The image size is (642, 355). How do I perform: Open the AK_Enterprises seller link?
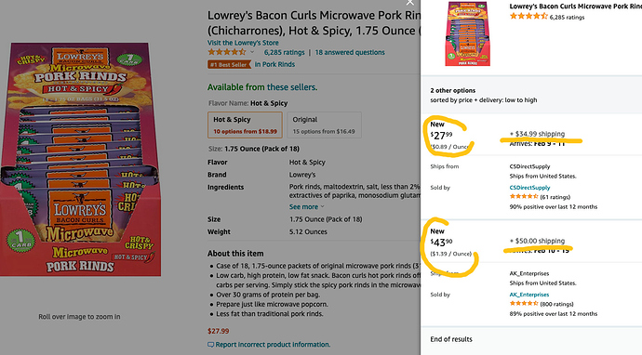pyautogui.click(x=529, y=295)
